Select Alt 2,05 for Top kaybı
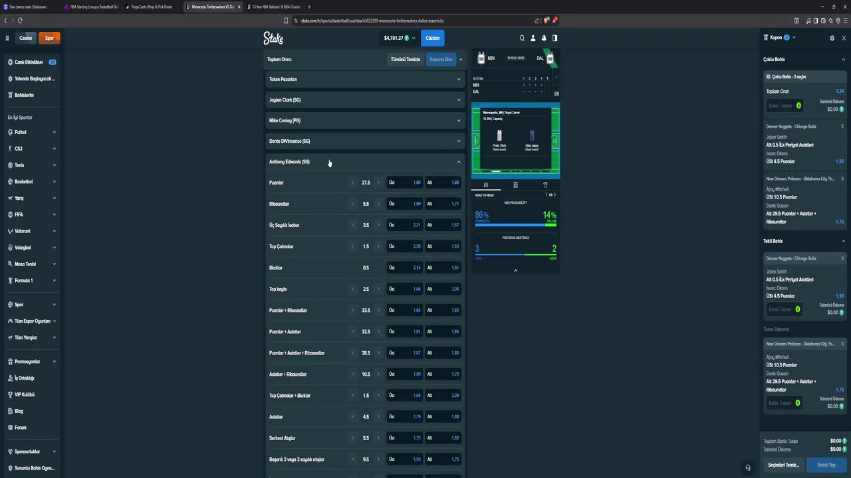Screen dimensions: 851x478 click(x=443, y=289)
